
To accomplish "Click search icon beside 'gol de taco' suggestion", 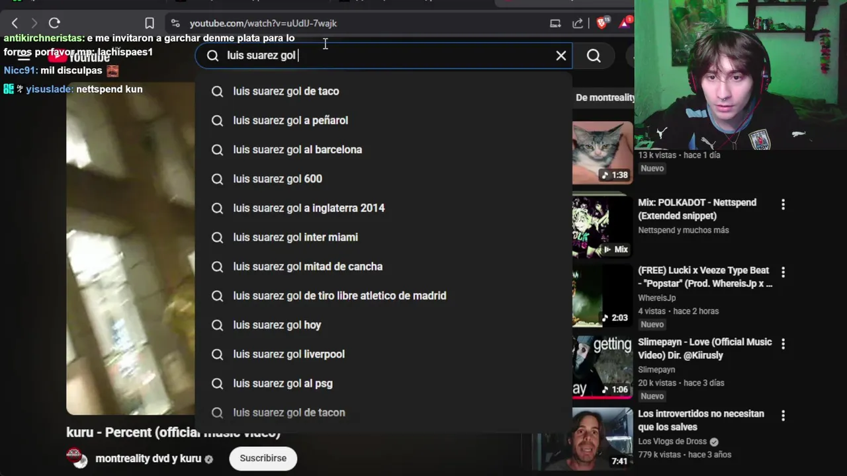I will click(217, 91).
